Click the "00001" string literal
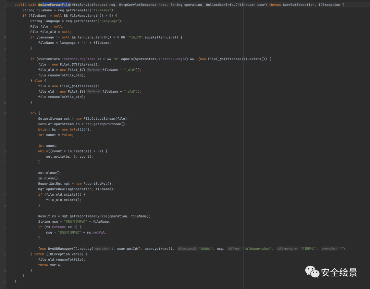This screenshot has width=370, height=289. pos(206,249)
